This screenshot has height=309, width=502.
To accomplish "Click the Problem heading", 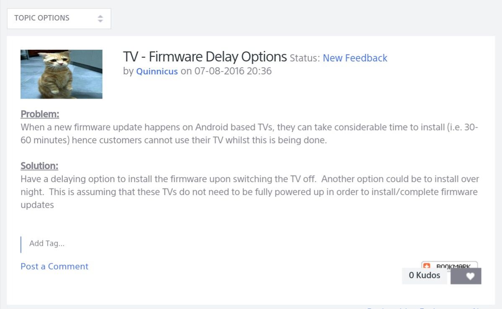I will [x=40, y=114].
